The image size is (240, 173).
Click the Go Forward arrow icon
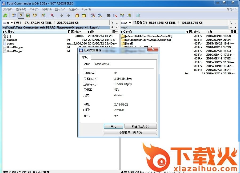click(68, 15)
